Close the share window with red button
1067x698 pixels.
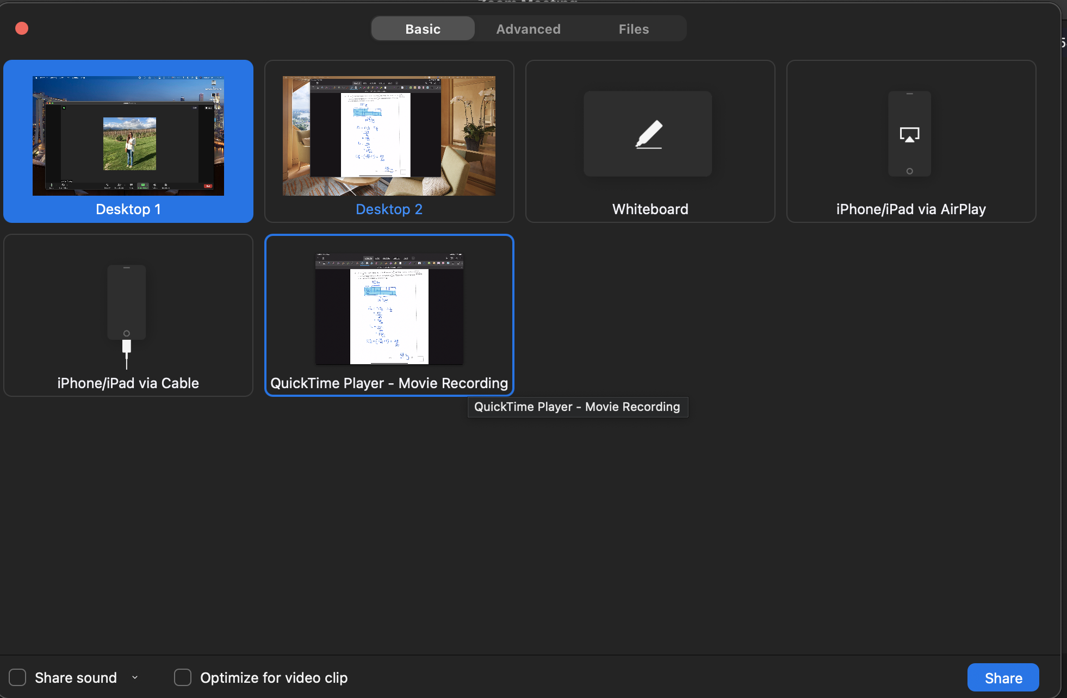coord(22,28)
